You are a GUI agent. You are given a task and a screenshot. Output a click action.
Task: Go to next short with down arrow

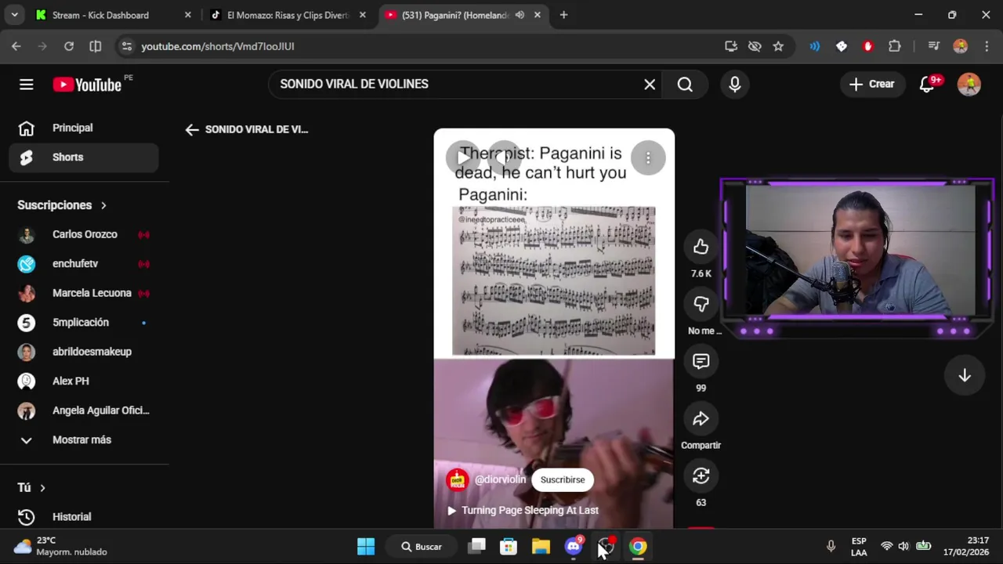point(965,376)
